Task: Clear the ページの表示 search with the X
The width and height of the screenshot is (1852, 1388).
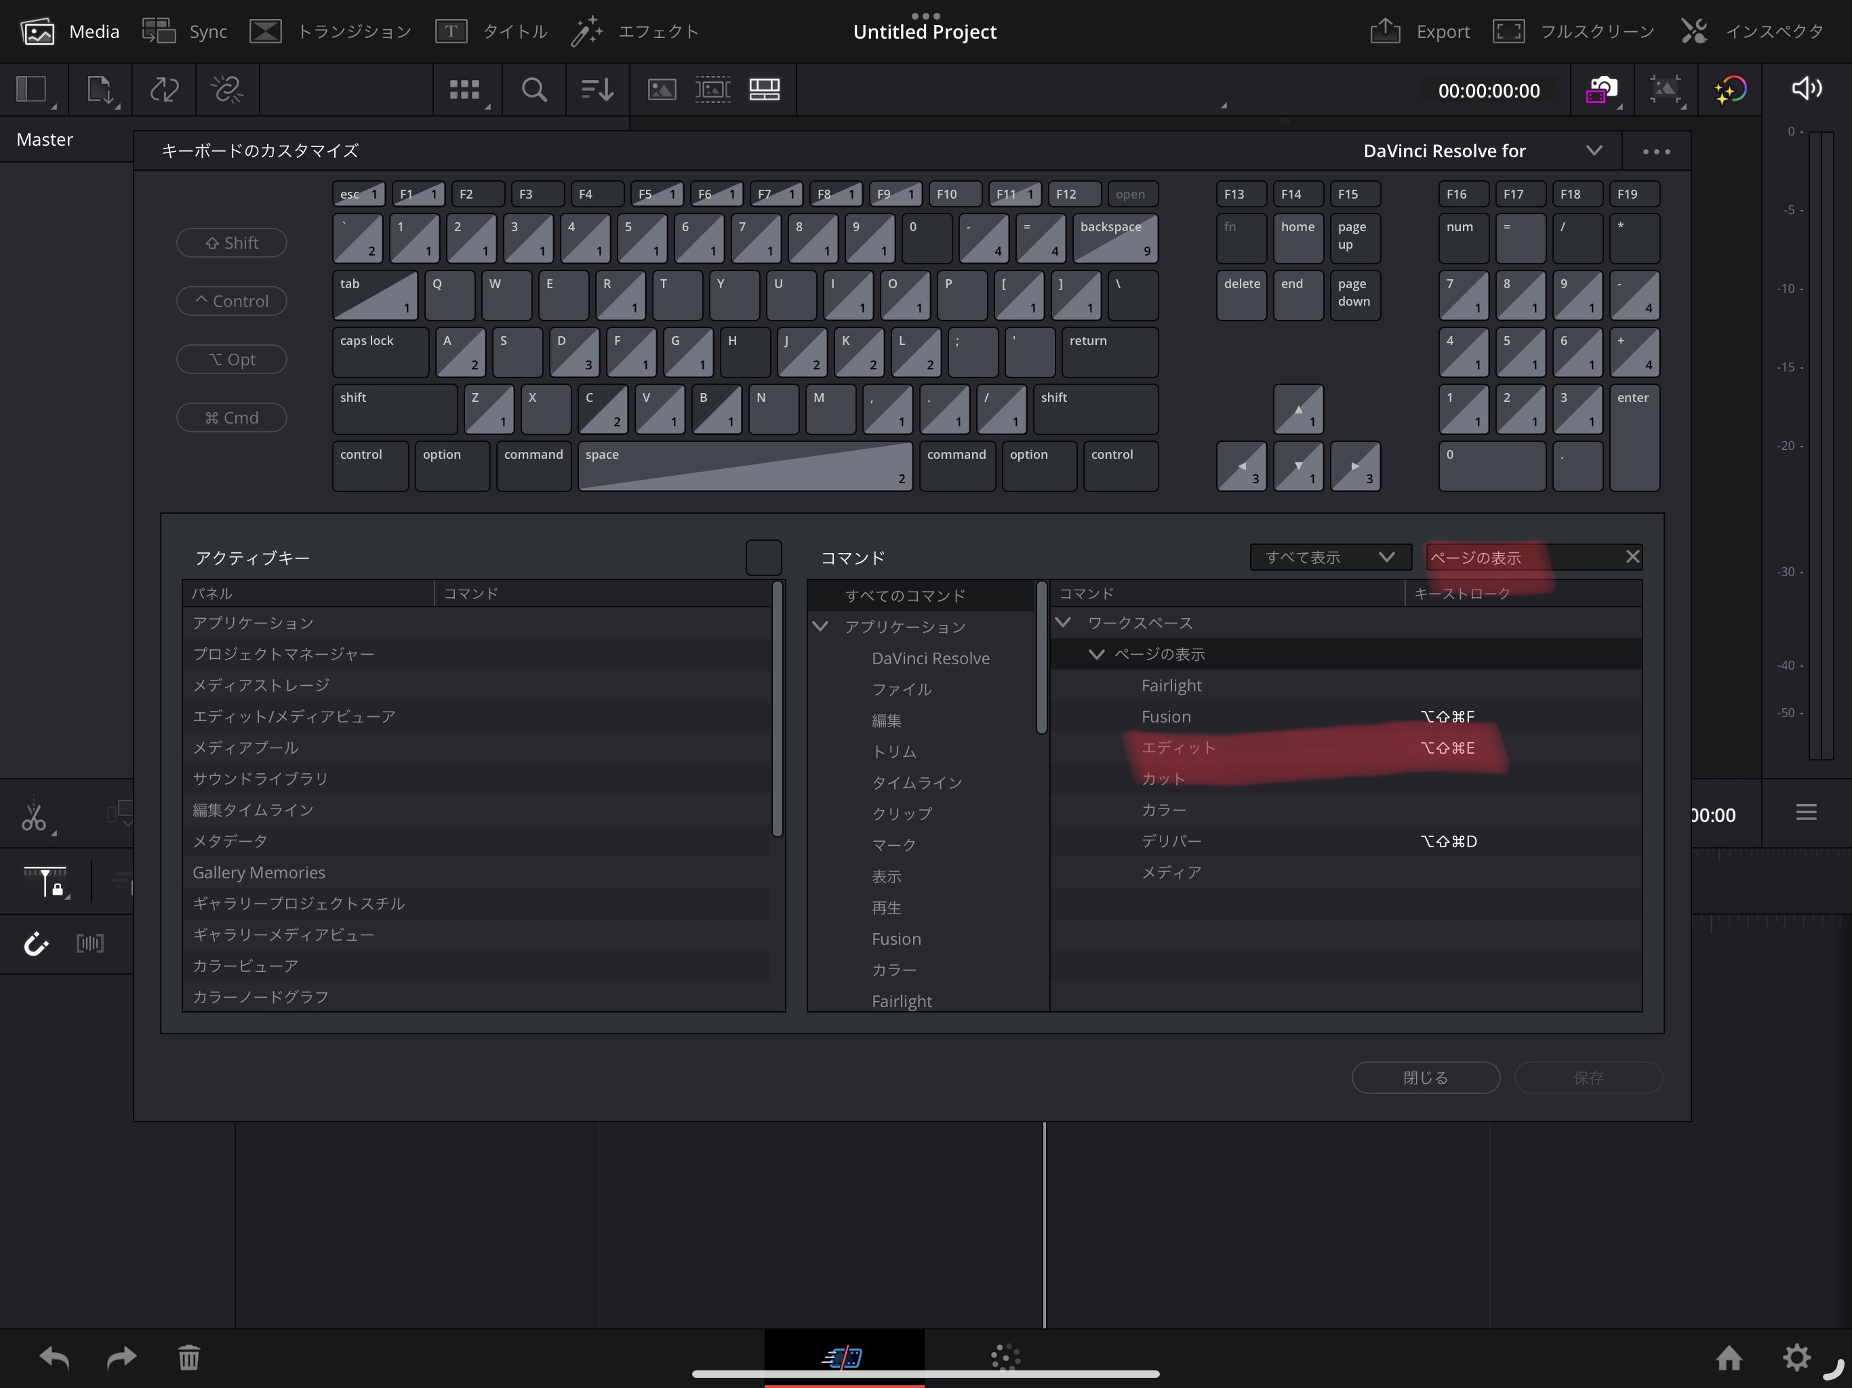Action: tap(1632, 556)
